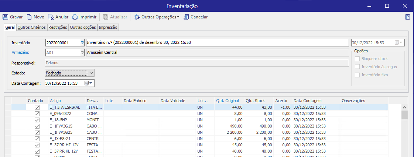Click the Imprimir printer icon
Viewport: 414px width, 157px height.
[x=75, y=17]
